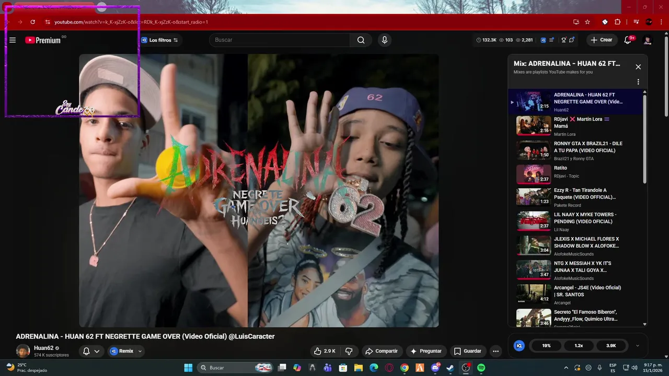Open Los filtros panel

coord(159,40)
